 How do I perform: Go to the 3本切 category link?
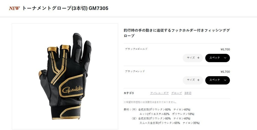click(x=188, y=93)
